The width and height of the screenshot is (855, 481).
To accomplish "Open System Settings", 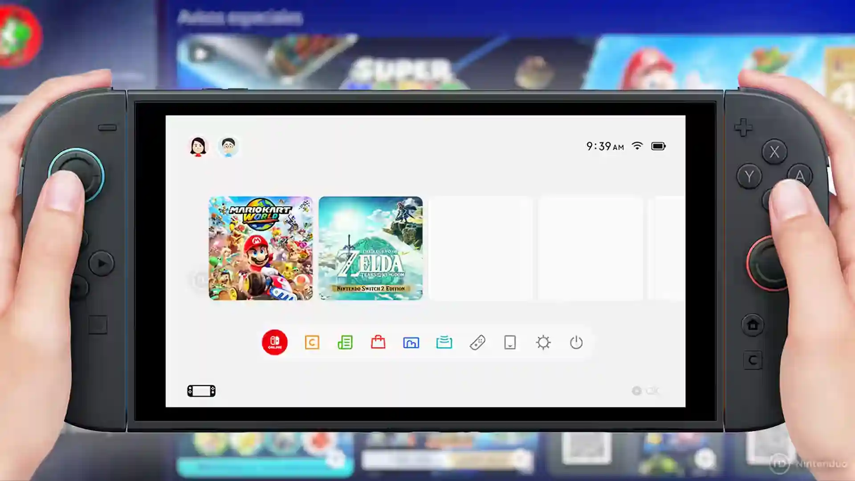I will (543, 342).
